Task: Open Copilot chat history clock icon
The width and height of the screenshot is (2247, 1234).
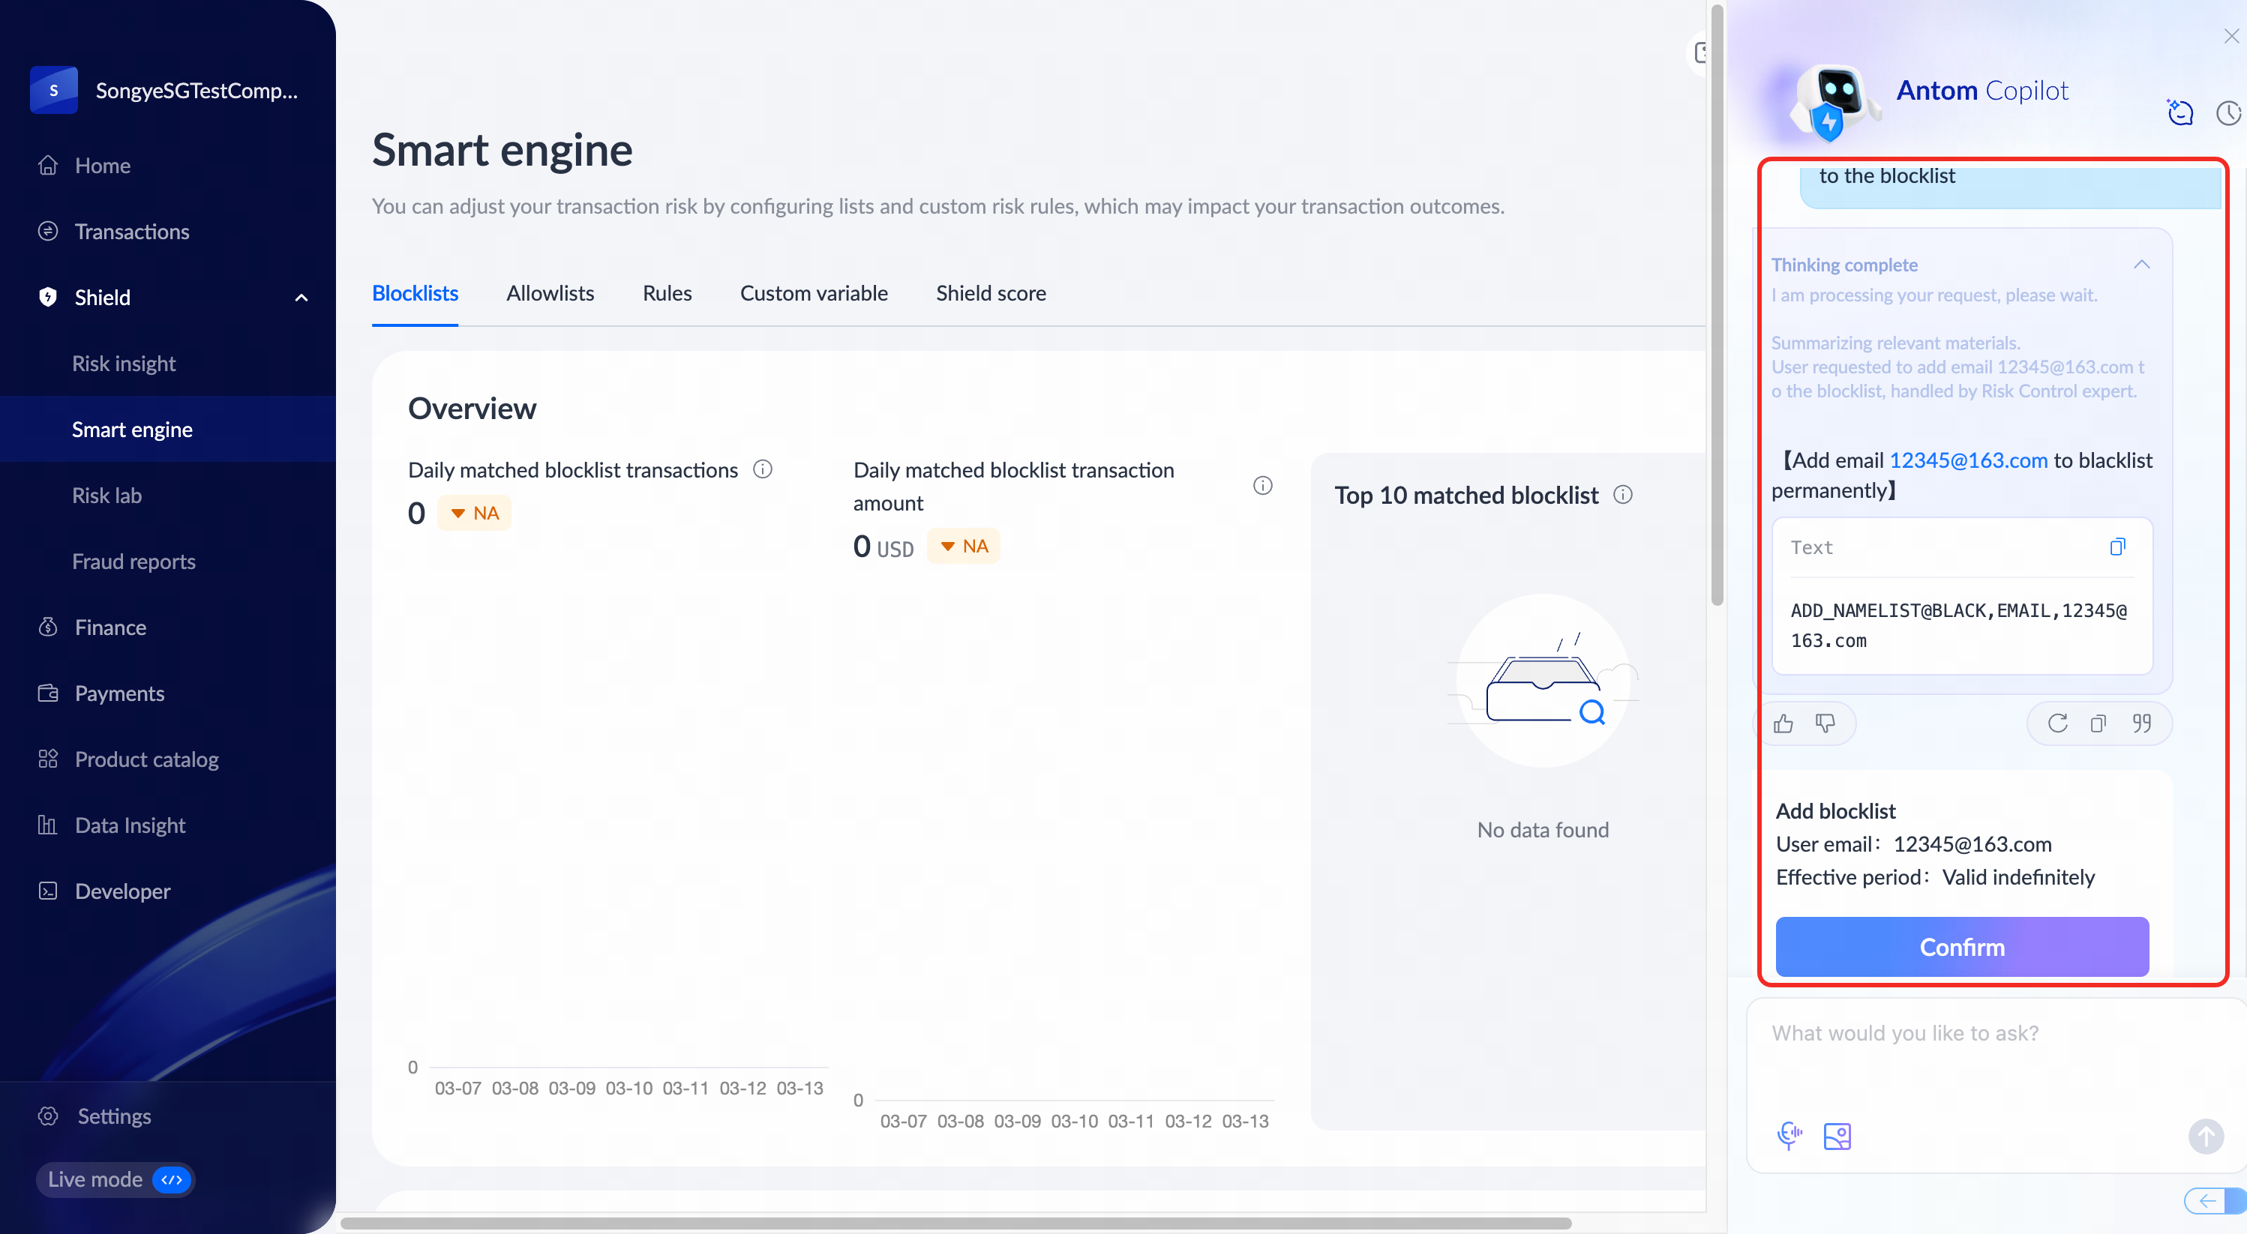Action: [2227, 113]
